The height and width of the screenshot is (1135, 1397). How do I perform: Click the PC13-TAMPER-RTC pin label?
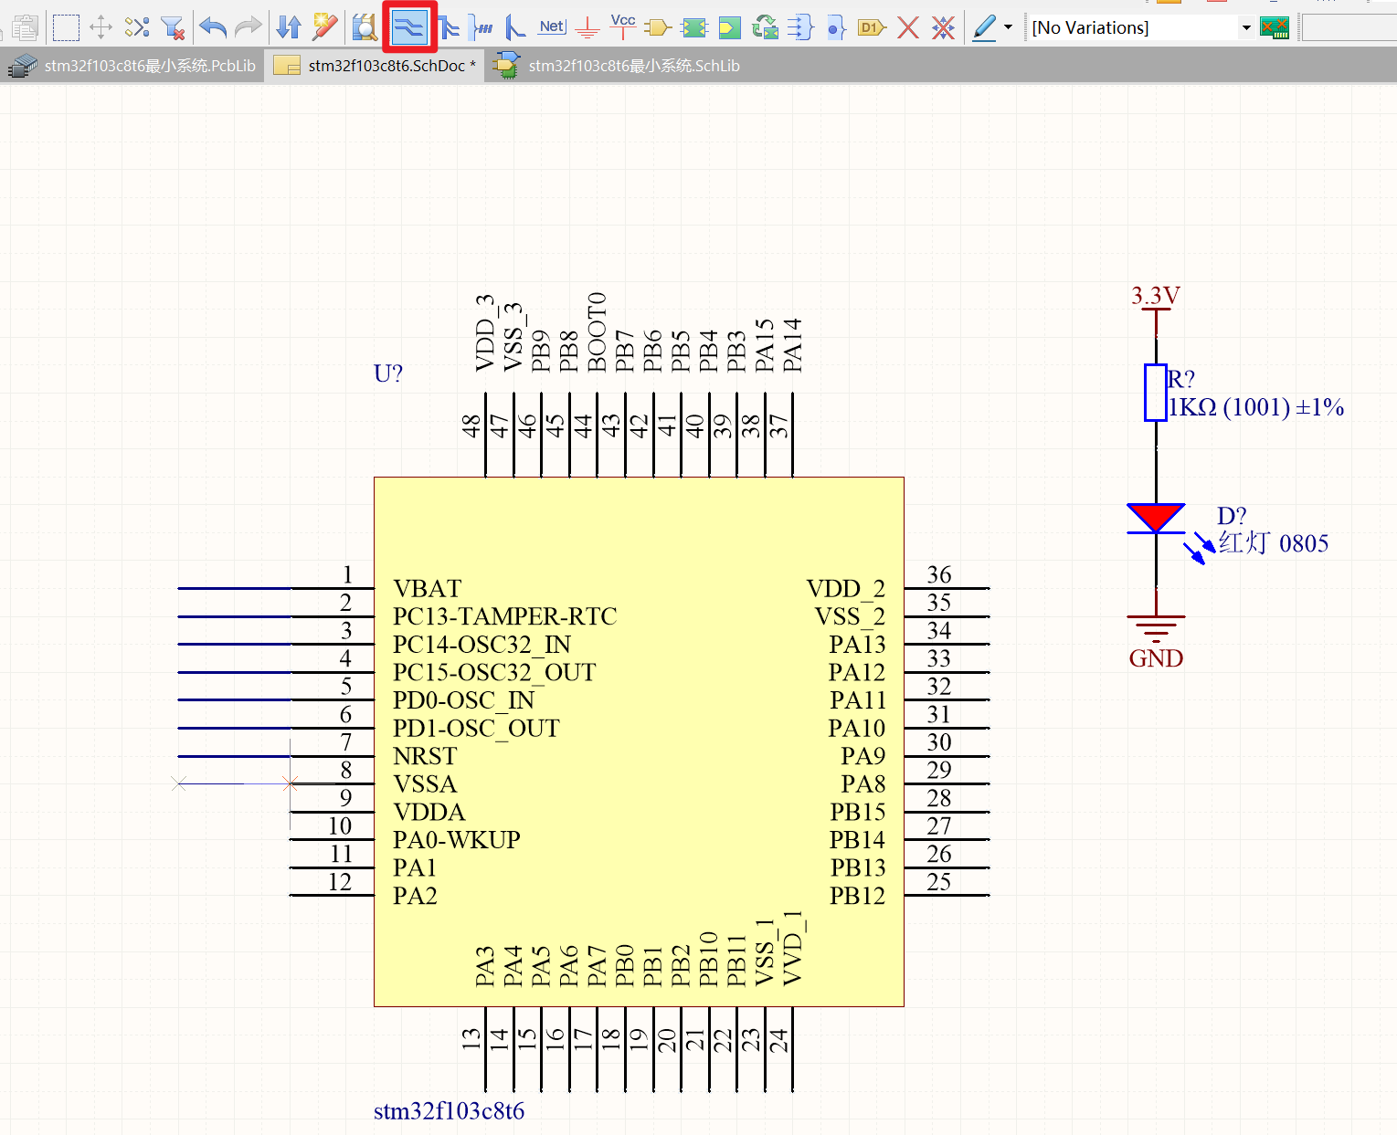(504, 617)
